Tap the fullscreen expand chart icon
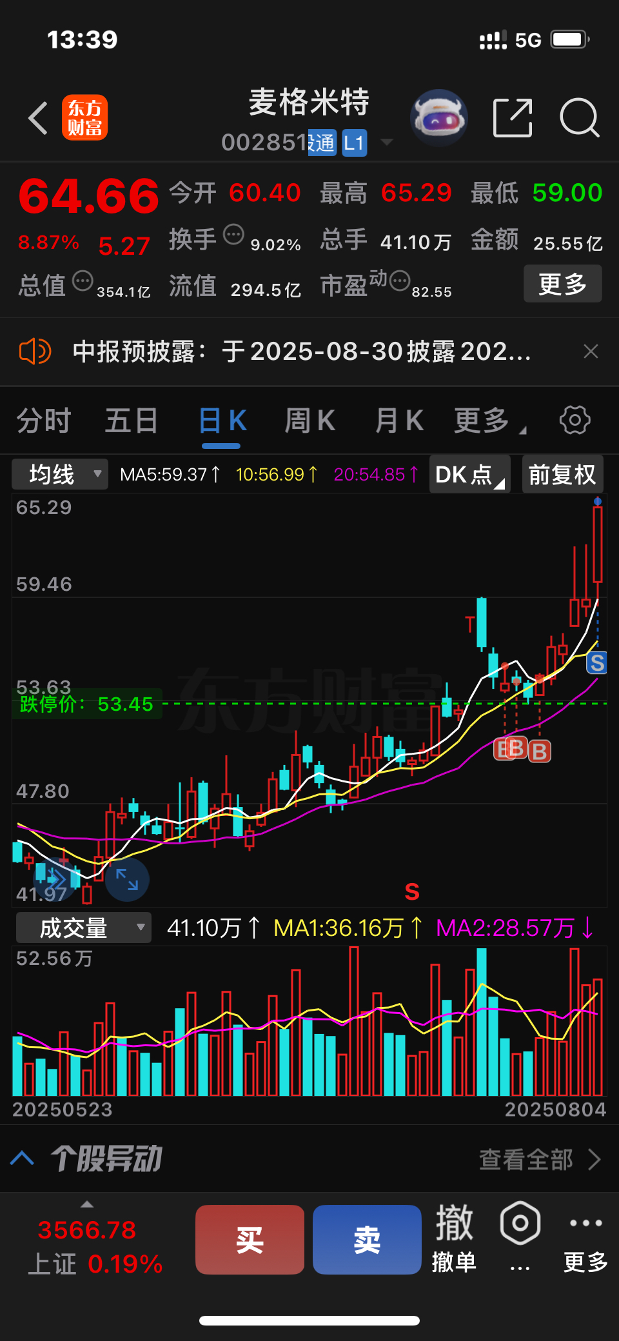This screenshot has width=619, height=1341. (x=127, y=880)
